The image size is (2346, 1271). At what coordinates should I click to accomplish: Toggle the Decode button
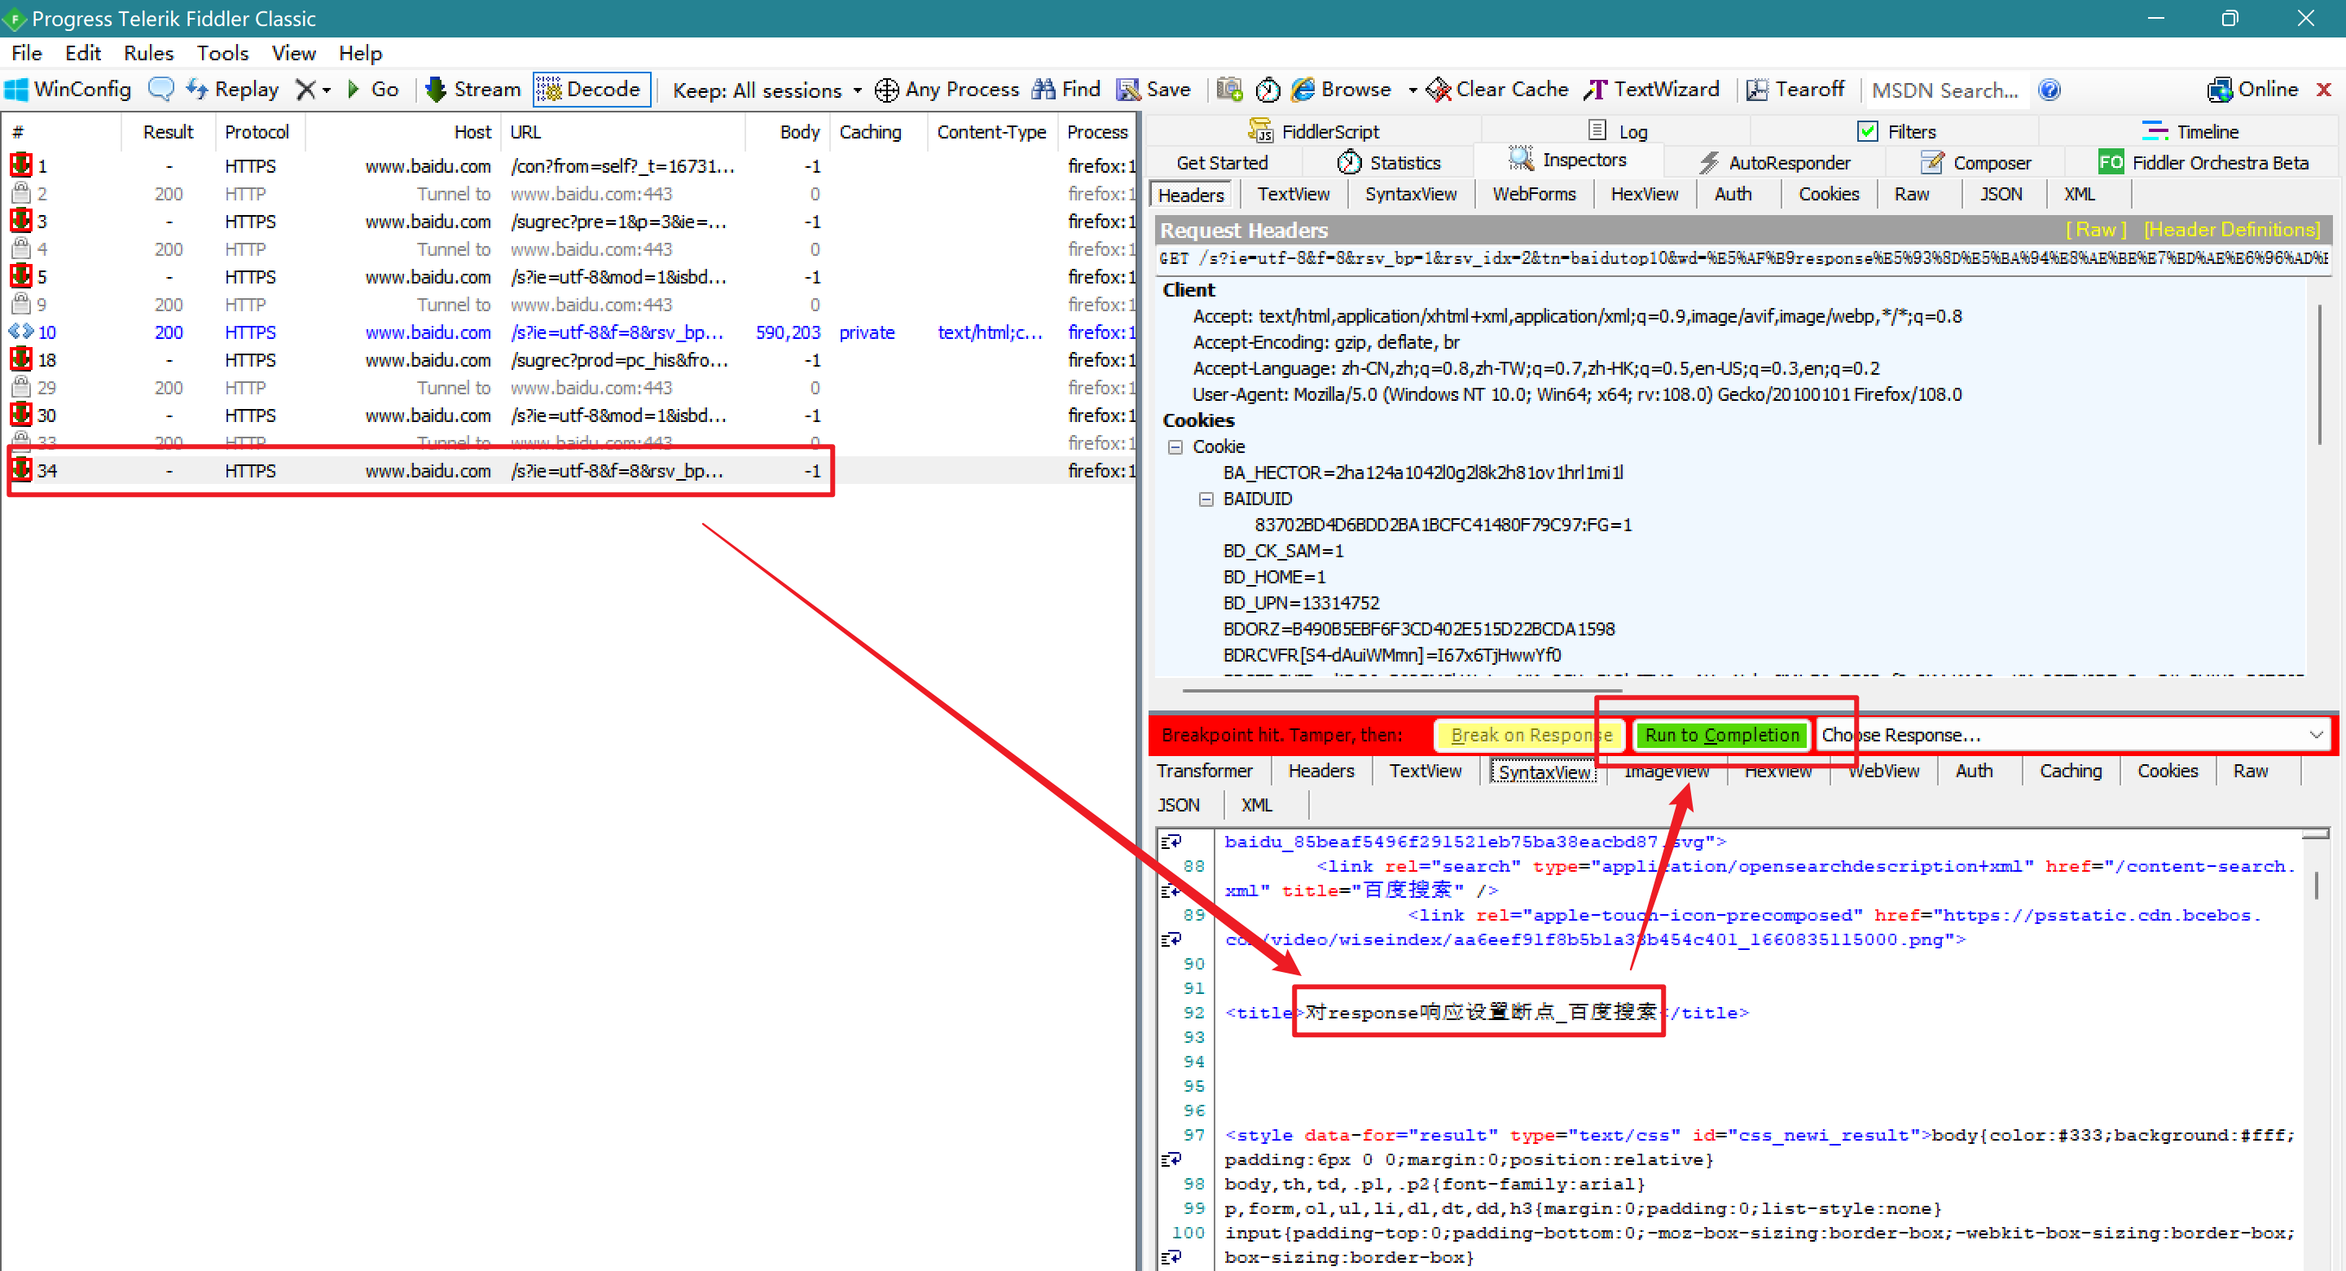click(x=591, y=90)
